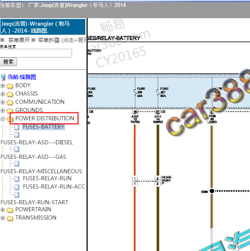Open the TRANSMISSION tree item
The image size is (250, 251).
click(36, 218)
